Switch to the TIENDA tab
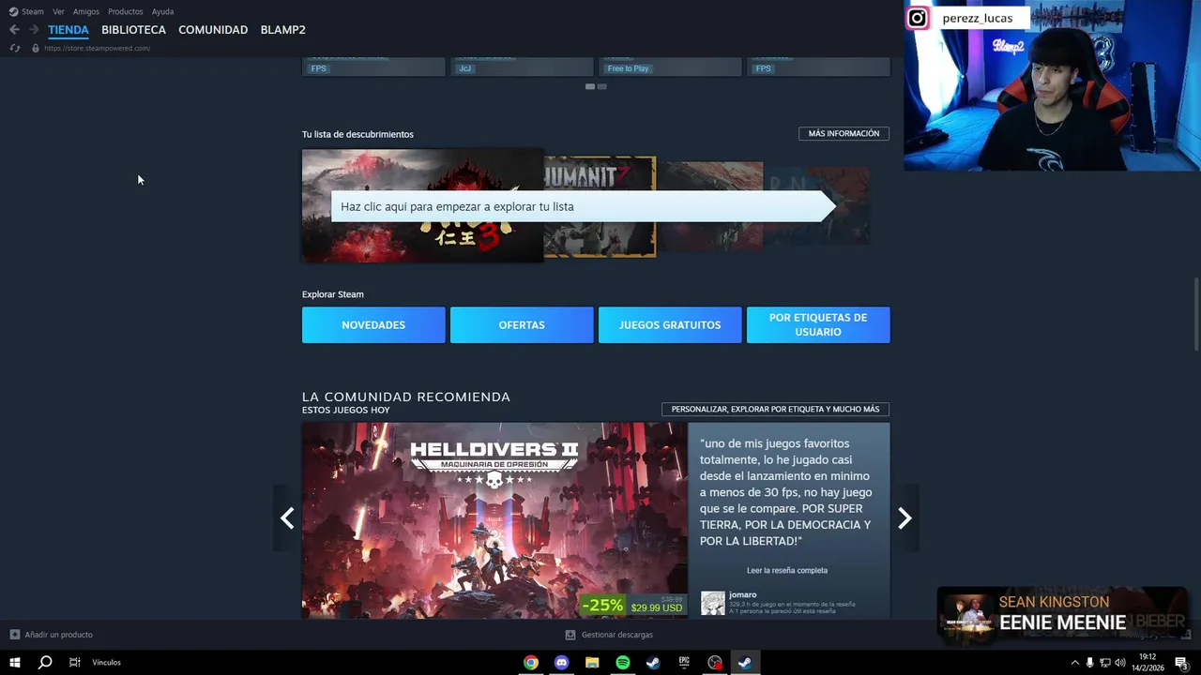Screen dimensions: 1201x675 click(68, 30)
